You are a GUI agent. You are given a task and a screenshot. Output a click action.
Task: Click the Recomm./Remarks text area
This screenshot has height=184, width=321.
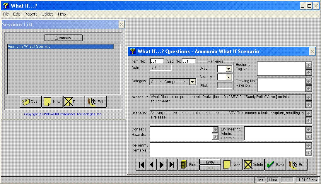coord(228,149)
